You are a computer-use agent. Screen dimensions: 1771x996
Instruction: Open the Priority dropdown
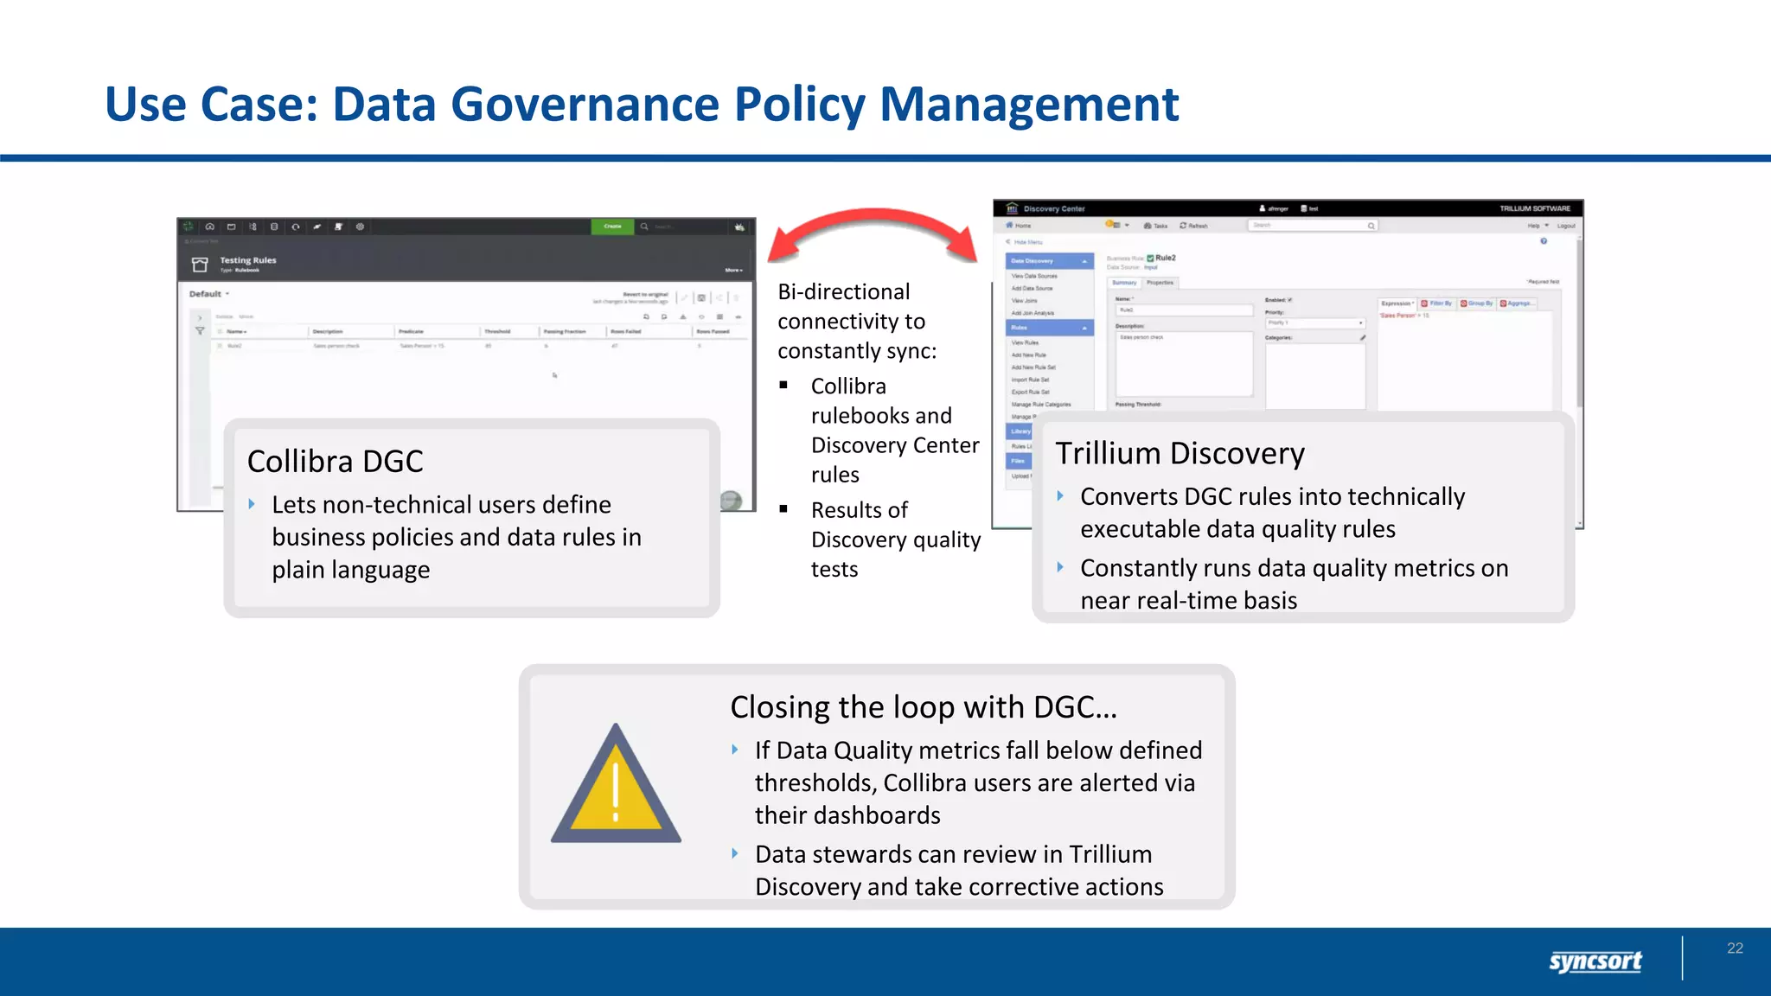click(1315, 323)
